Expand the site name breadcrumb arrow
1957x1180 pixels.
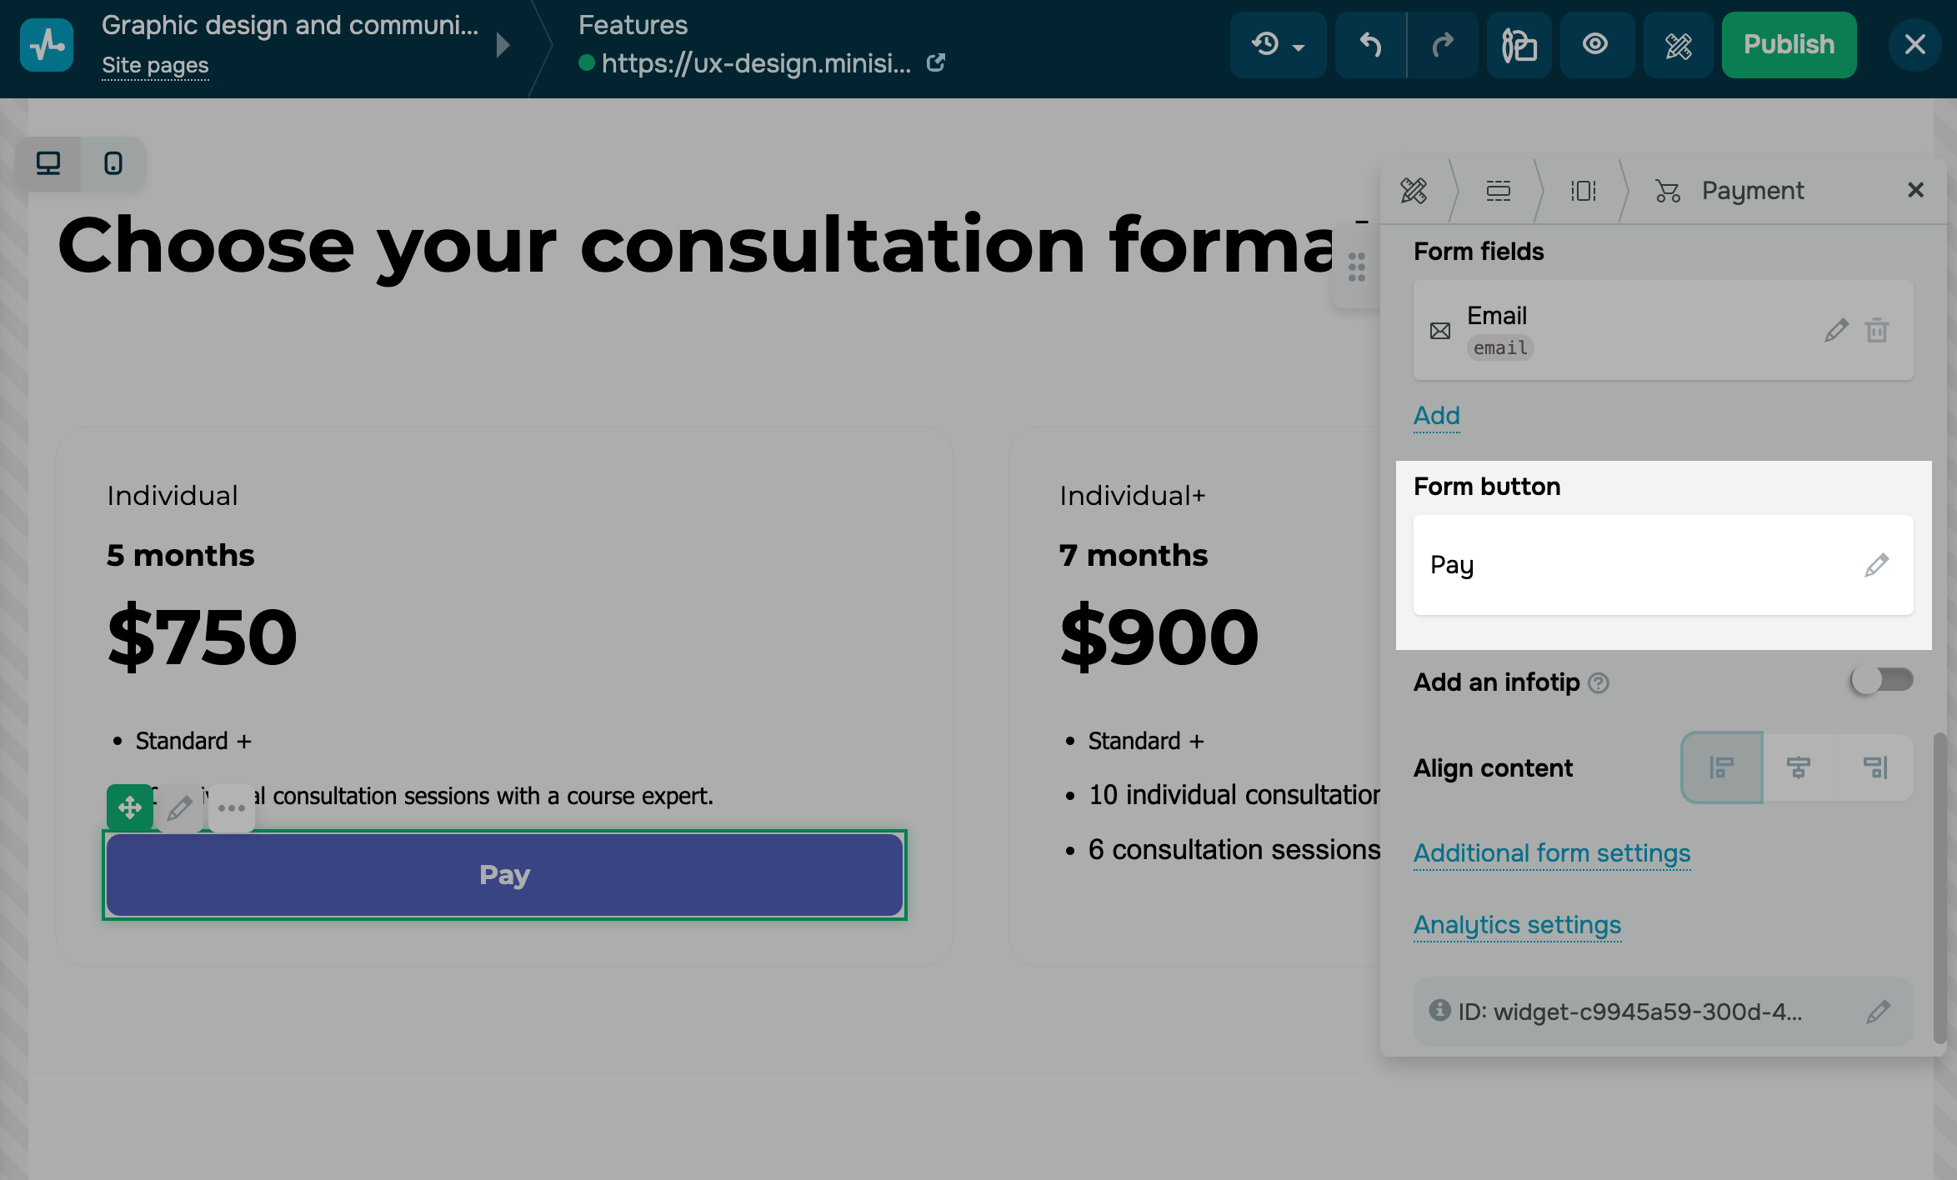503,45
